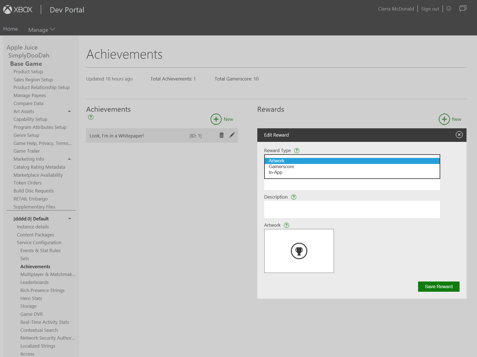Edit the 'Look, I'm in a Whitepaper!' achievement

tap(232, 135)
